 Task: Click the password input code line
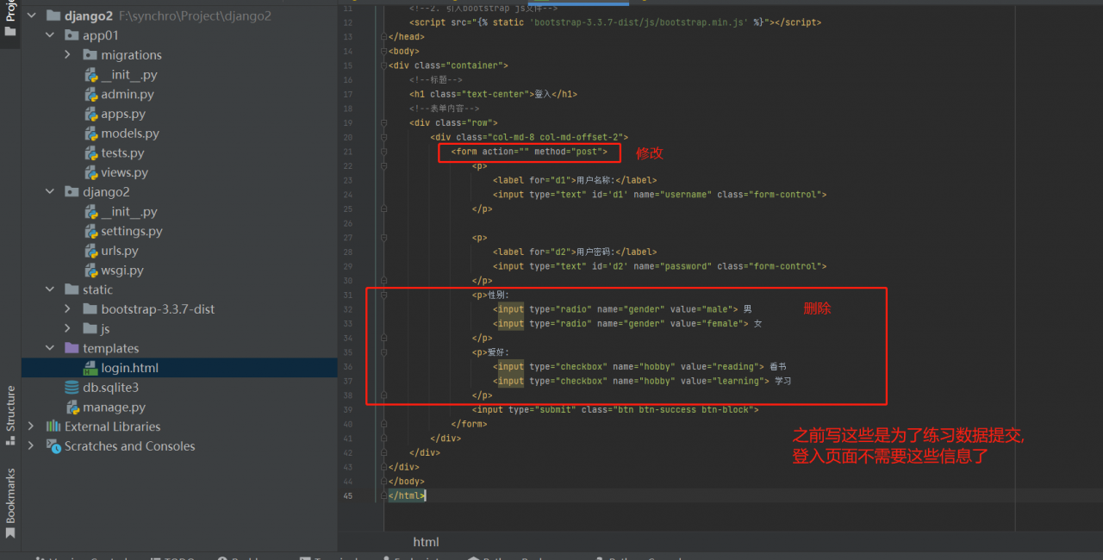pos(659,266)
